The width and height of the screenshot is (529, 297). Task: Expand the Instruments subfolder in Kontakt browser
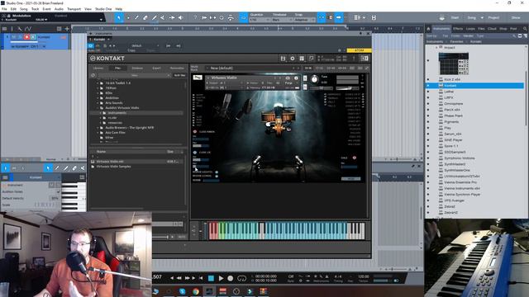[101, 113]
